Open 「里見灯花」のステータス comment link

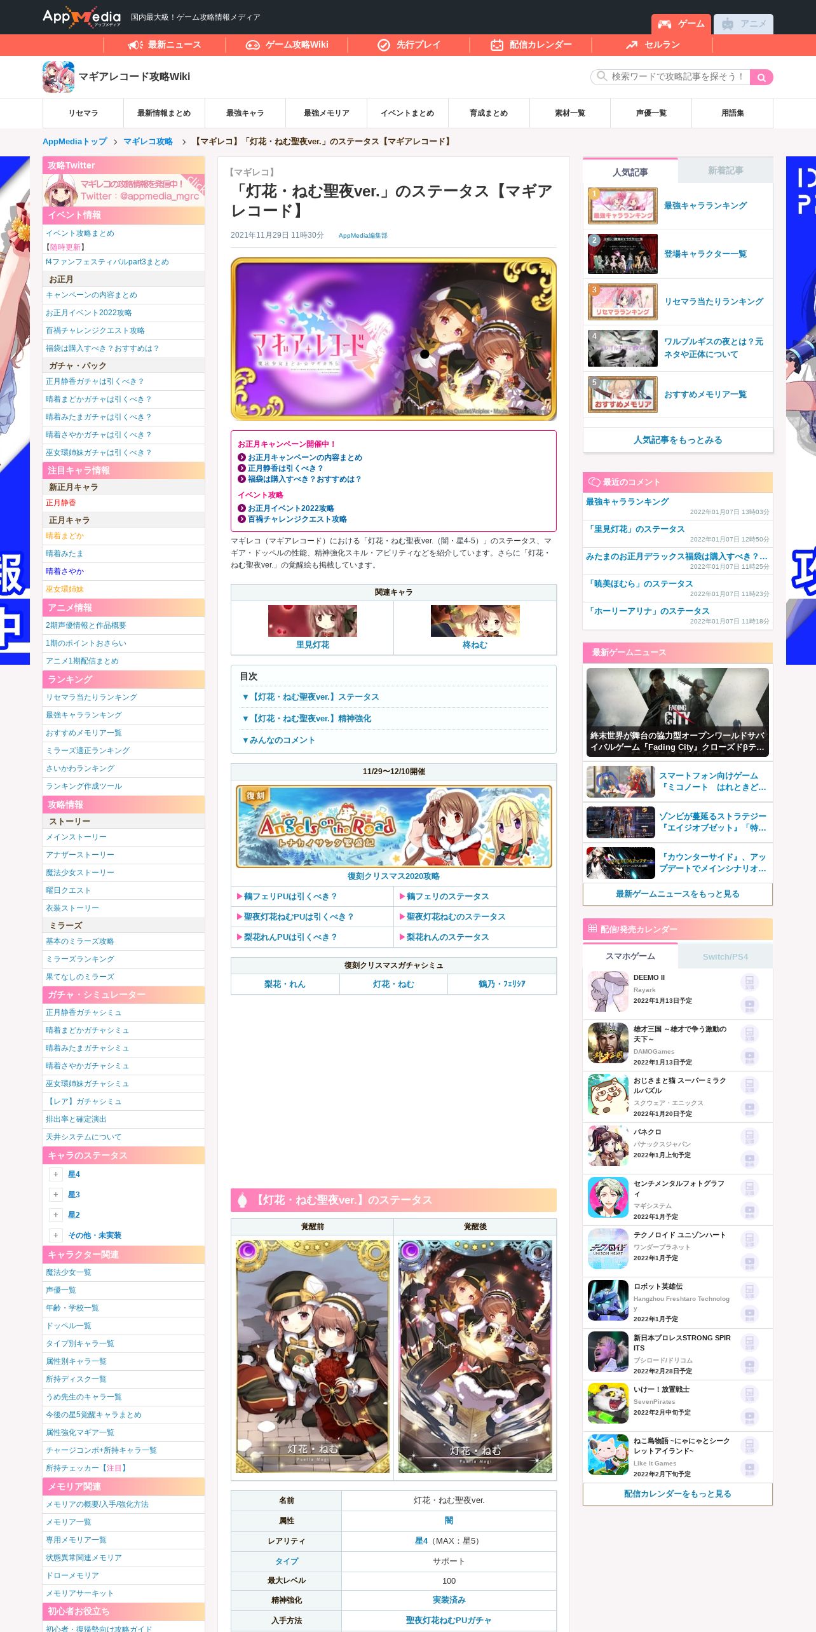[636, 529]
